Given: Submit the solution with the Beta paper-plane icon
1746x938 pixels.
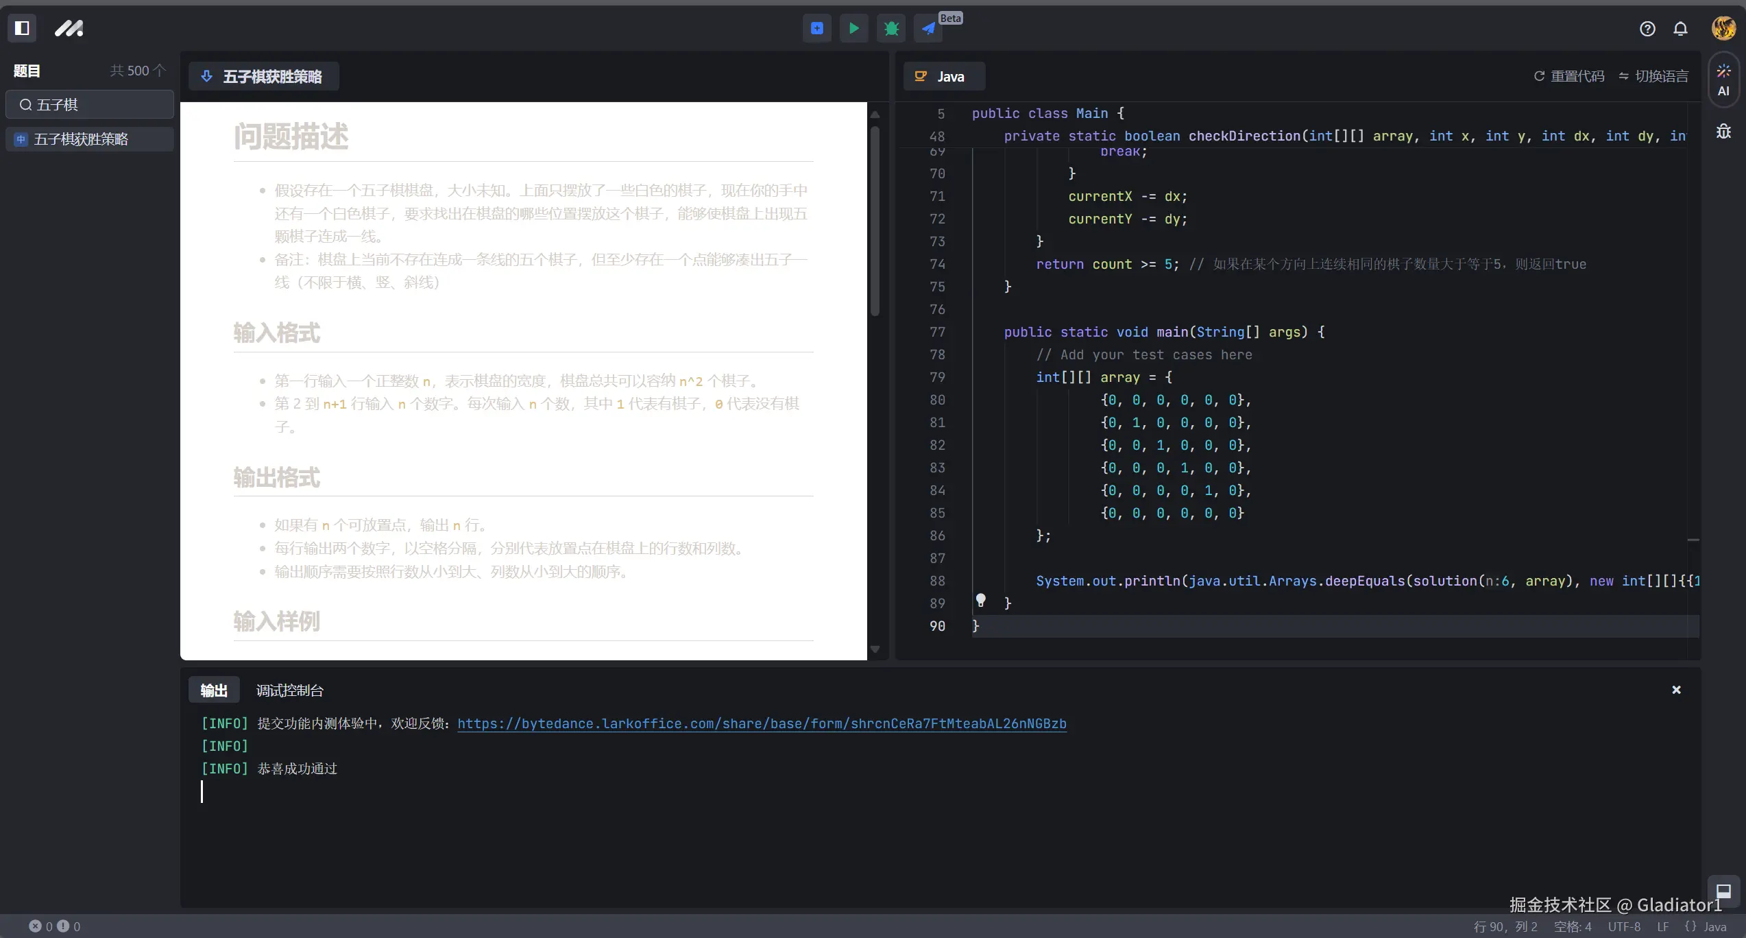Looking at the screenshot, I should (x=928, y=28).
